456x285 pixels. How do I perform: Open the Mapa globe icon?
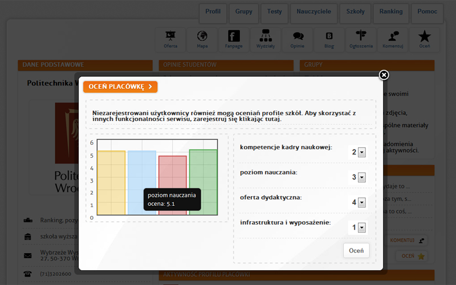click(202, 39)
